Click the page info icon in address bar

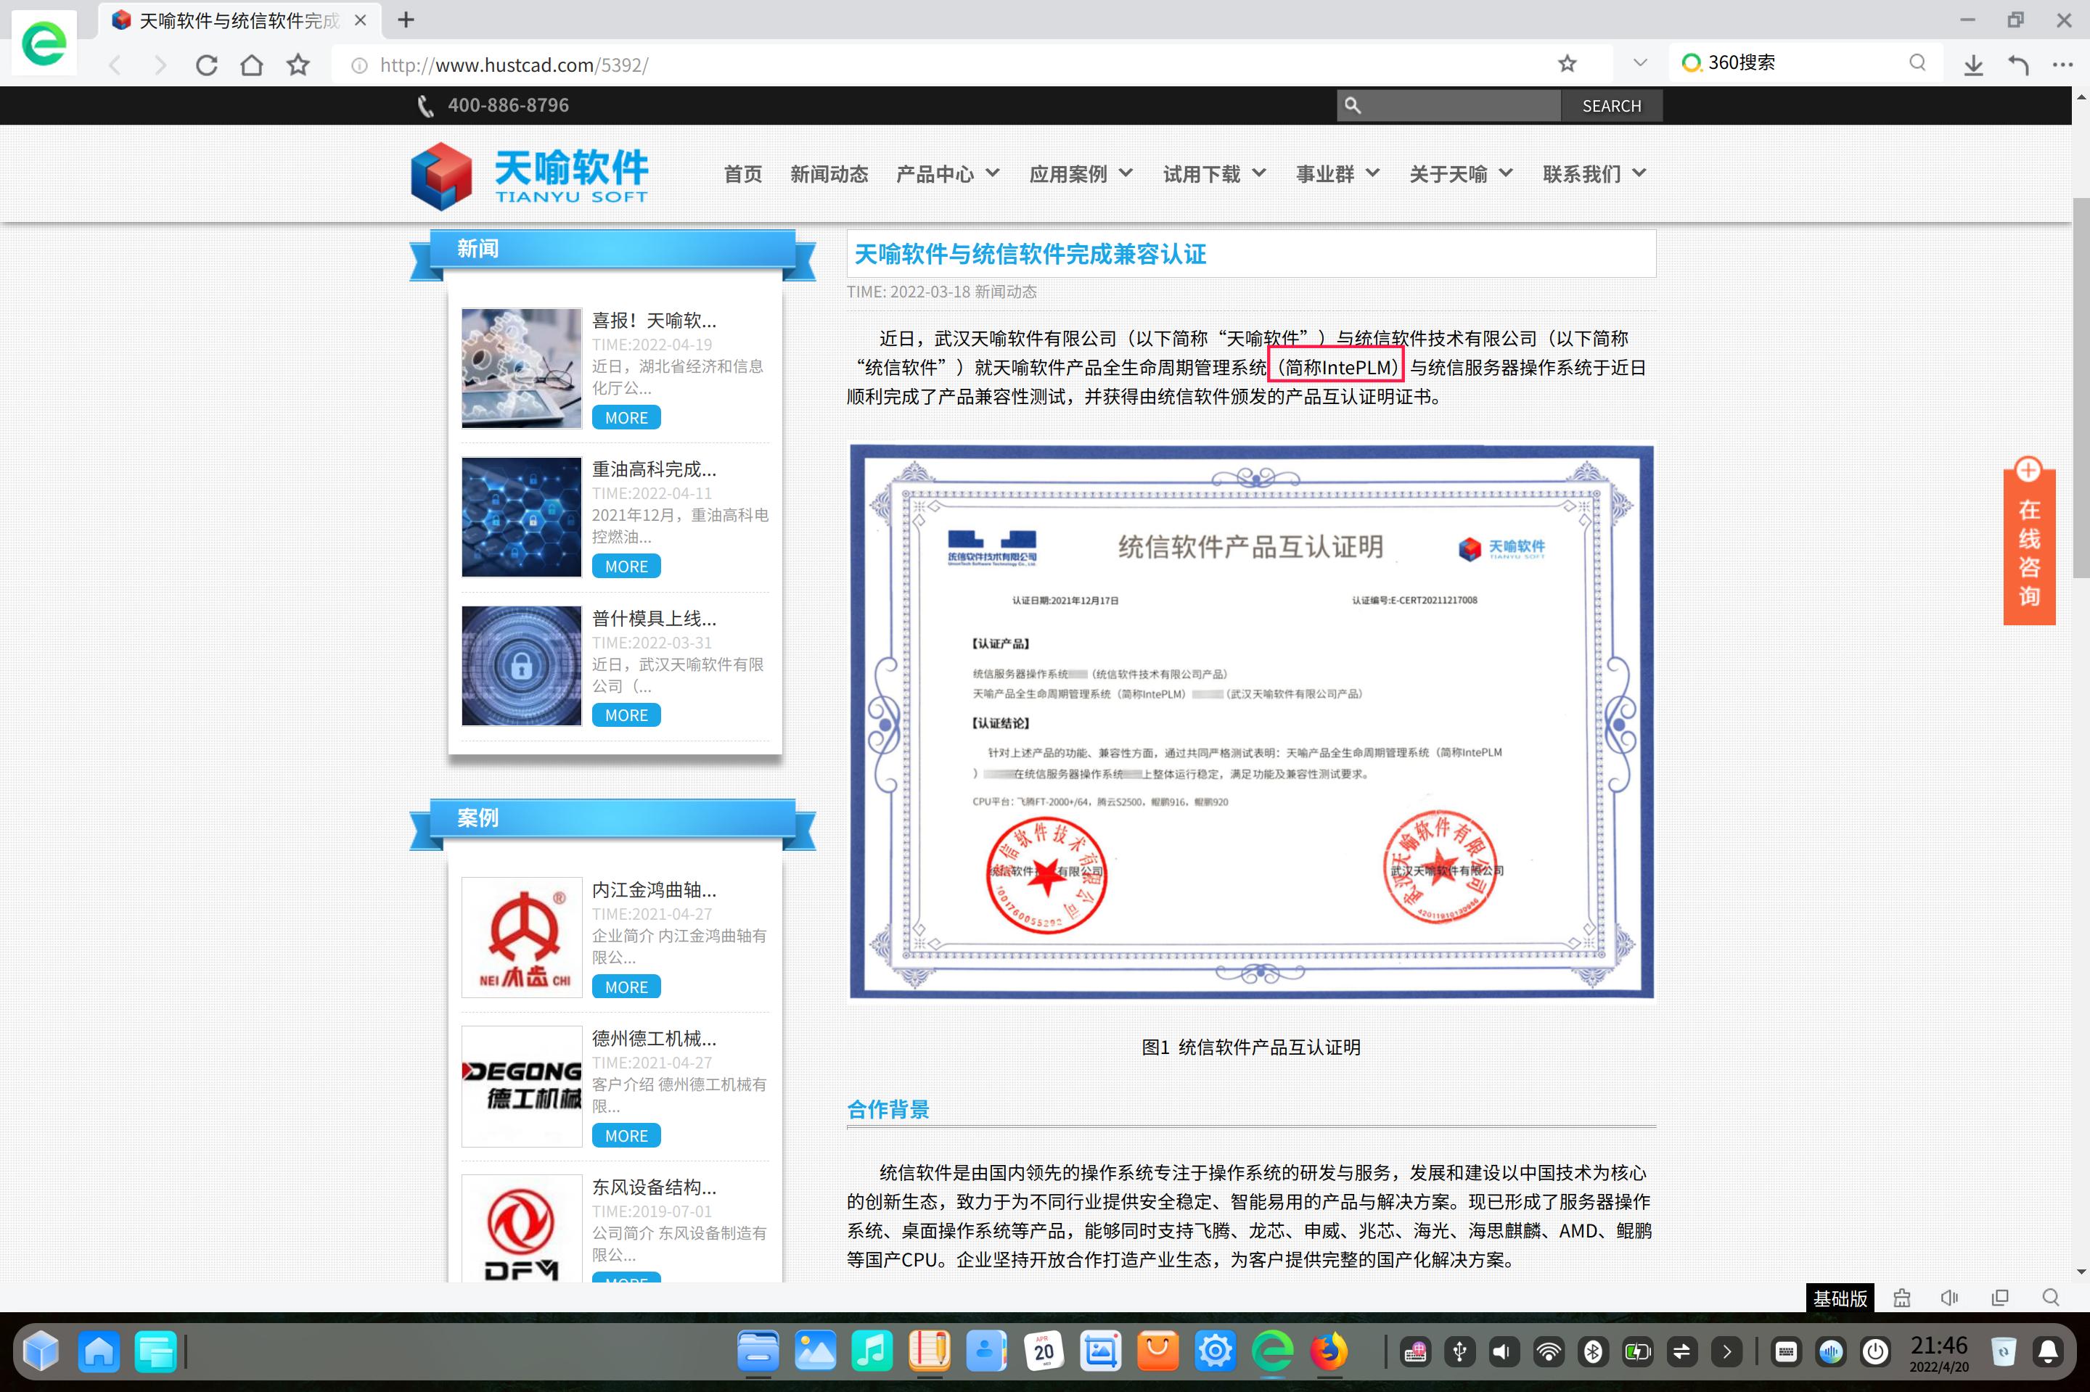[358, 63]
